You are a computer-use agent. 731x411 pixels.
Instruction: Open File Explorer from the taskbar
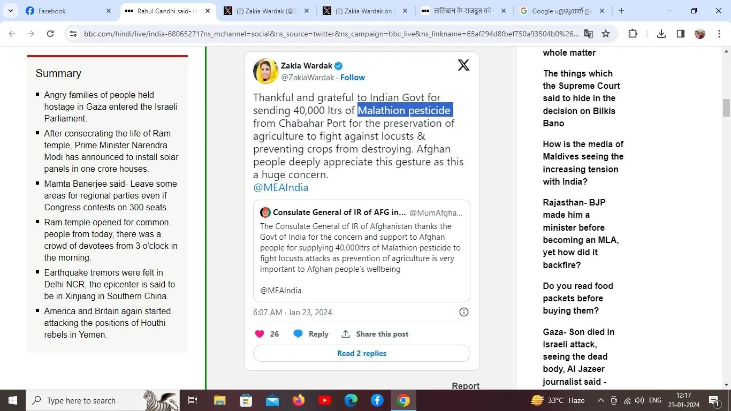[219, 400]
